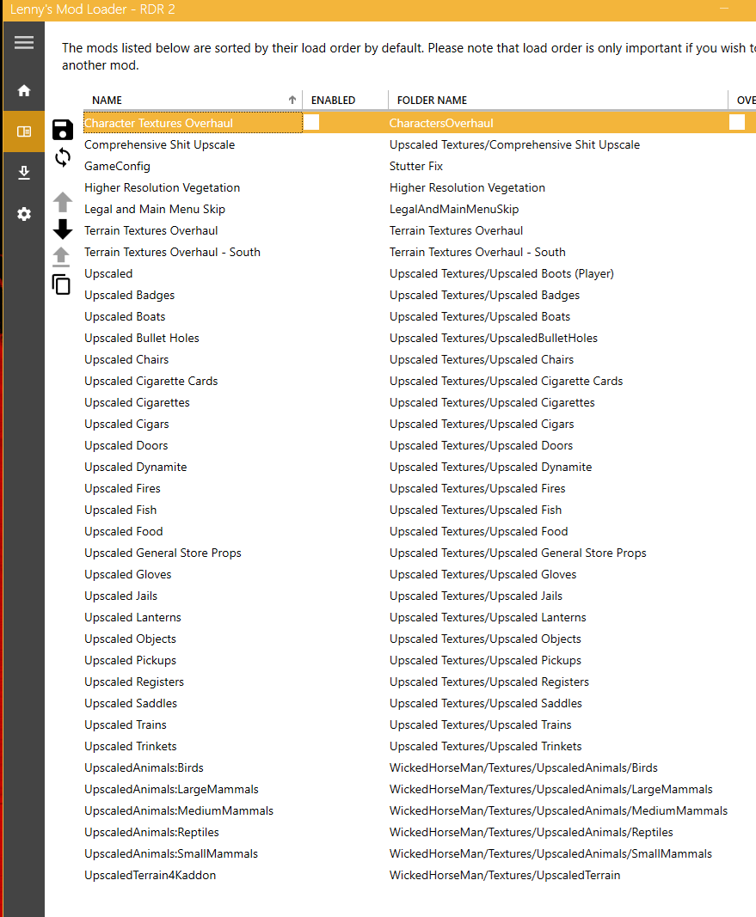Move selected mod up with grey arrow
This screenshot has width=756, height=917.
[x=63, y=203]
